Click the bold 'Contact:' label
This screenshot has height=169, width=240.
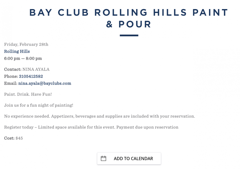coord(13,69)
